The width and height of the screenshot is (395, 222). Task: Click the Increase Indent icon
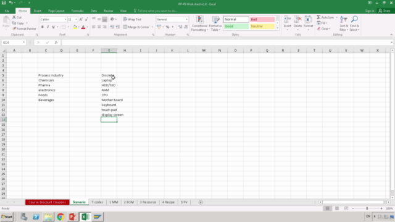point(118,27)
